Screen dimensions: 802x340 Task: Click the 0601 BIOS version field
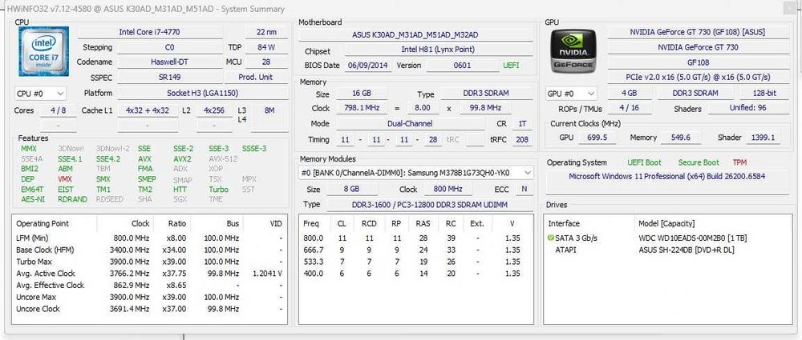pos(463,66)
